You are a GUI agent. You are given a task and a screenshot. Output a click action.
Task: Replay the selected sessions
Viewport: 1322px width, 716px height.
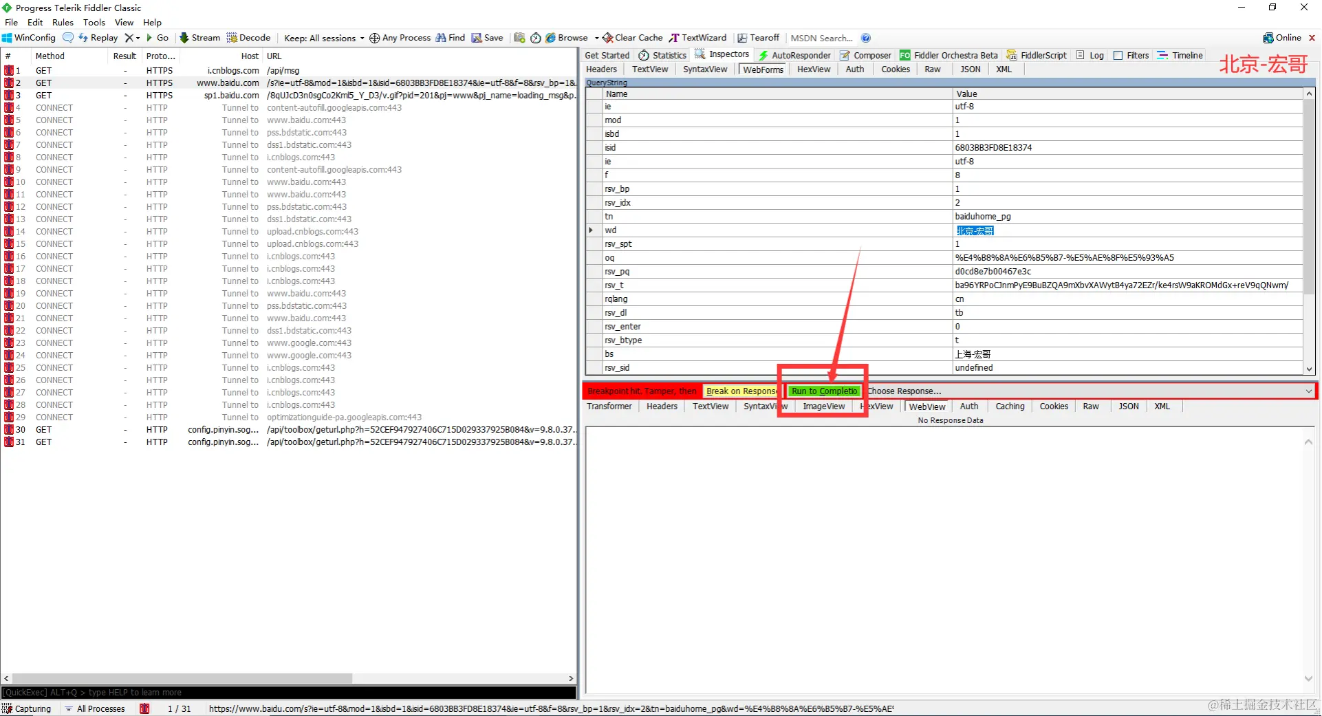click(x=98, y=38)
